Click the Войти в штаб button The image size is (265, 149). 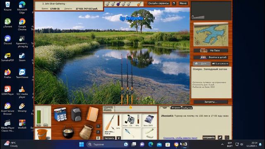point(211,57)
